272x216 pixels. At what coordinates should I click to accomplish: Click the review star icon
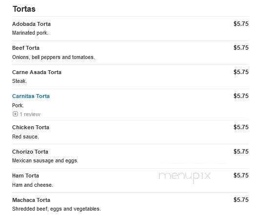pyautogui.click(x=15, y=114)
